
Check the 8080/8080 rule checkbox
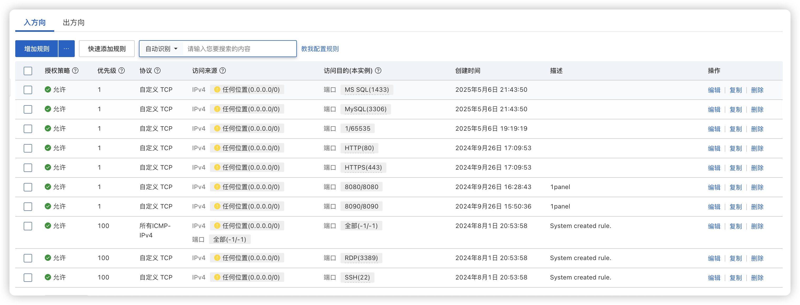click(28, 187)
